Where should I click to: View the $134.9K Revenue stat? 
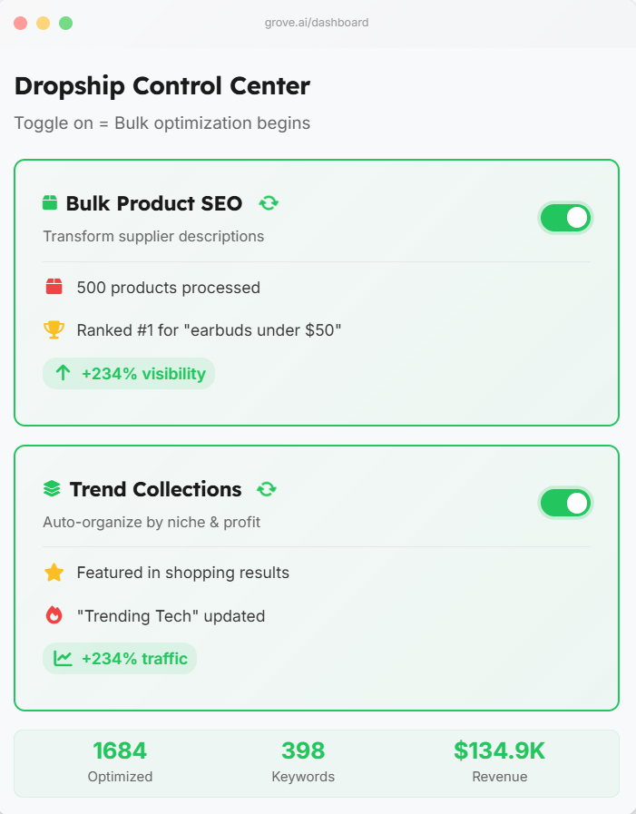[499, 762]
